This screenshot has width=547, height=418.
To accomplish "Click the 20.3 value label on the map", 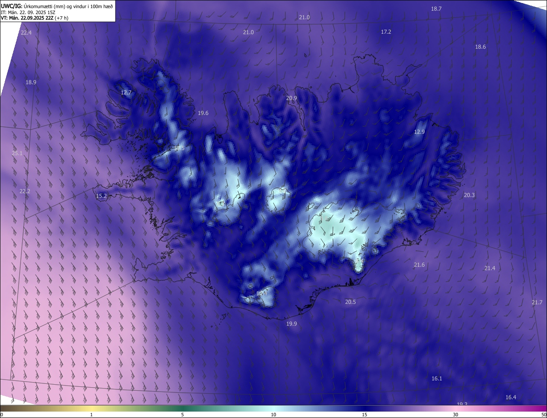I will [469, 195].
